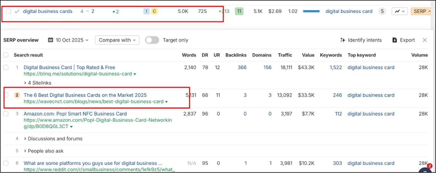436x173 pixels.
Task: Click the $2.69 CPC value
Action: coord(275,11)
